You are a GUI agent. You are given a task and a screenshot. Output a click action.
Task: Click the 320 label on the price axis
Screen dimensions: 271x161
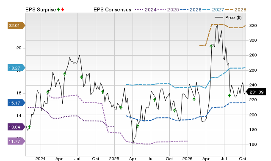253,26
